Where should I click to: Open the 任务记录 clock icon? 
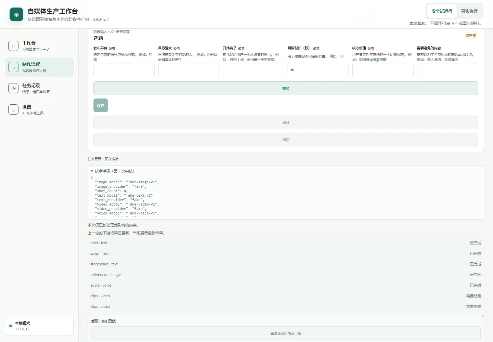[13, 88]
